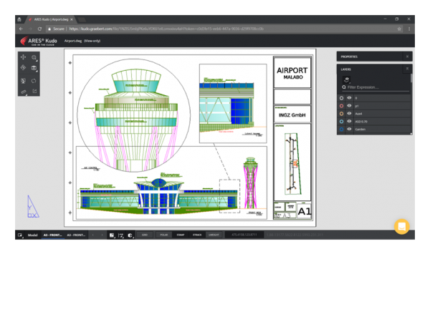Toggle the ESNAP status bar button

[179, 235]
